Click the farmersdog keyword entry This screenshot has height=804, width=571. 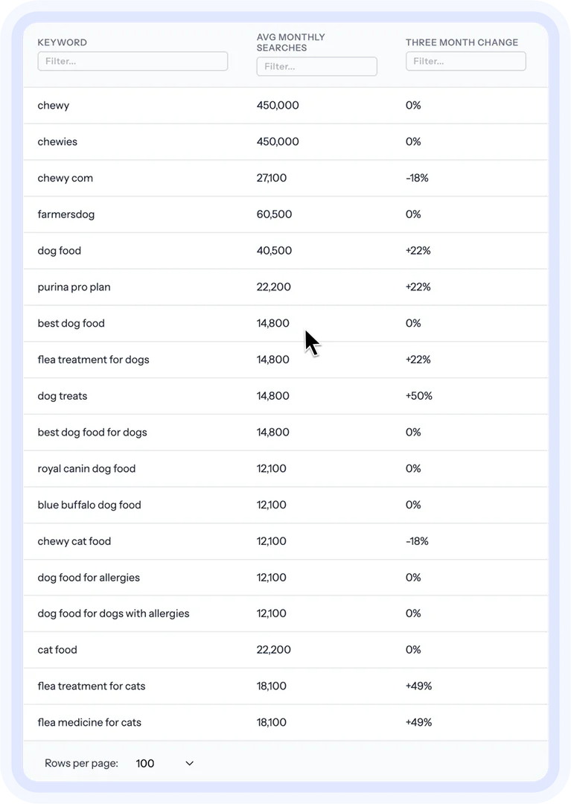point(66,214)
